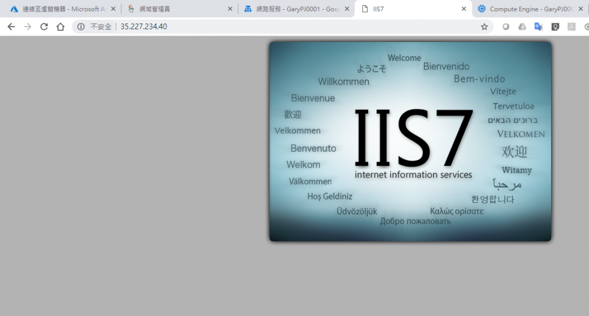
Task: Close the Microsoft Azure tab
Action: pos(113,9)
